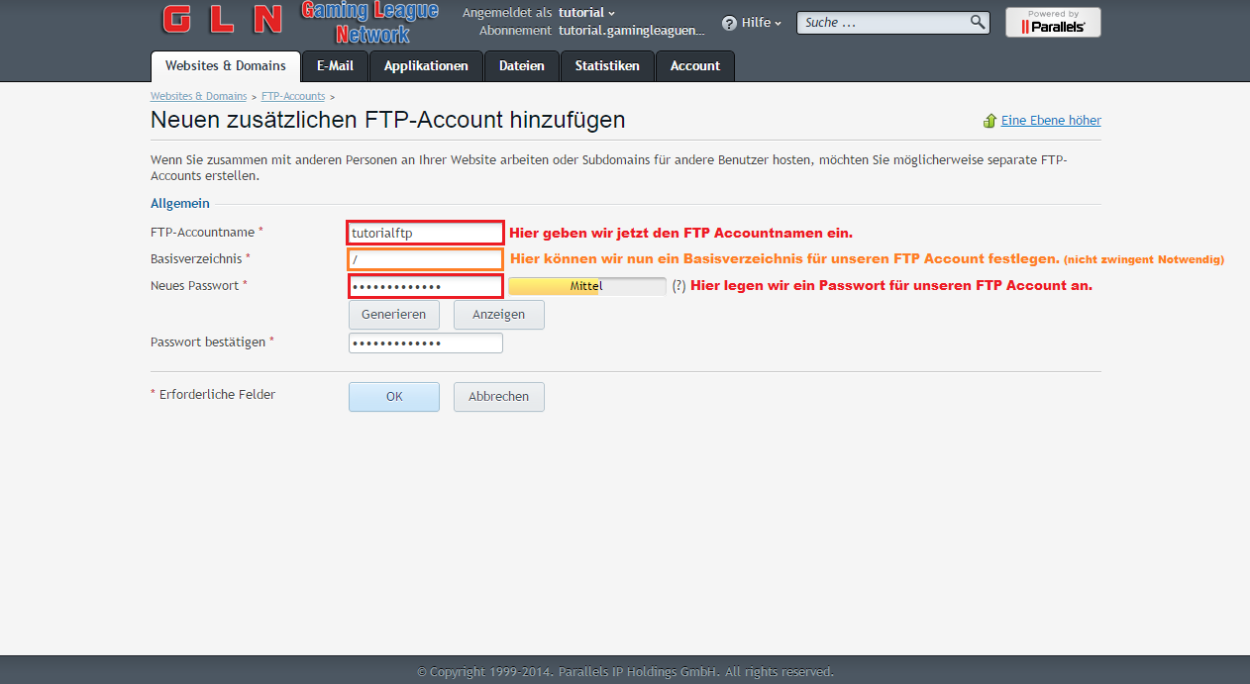Cancel with the Abbrechen button
Screen dimensions: 1250x684
pos(498,397)
